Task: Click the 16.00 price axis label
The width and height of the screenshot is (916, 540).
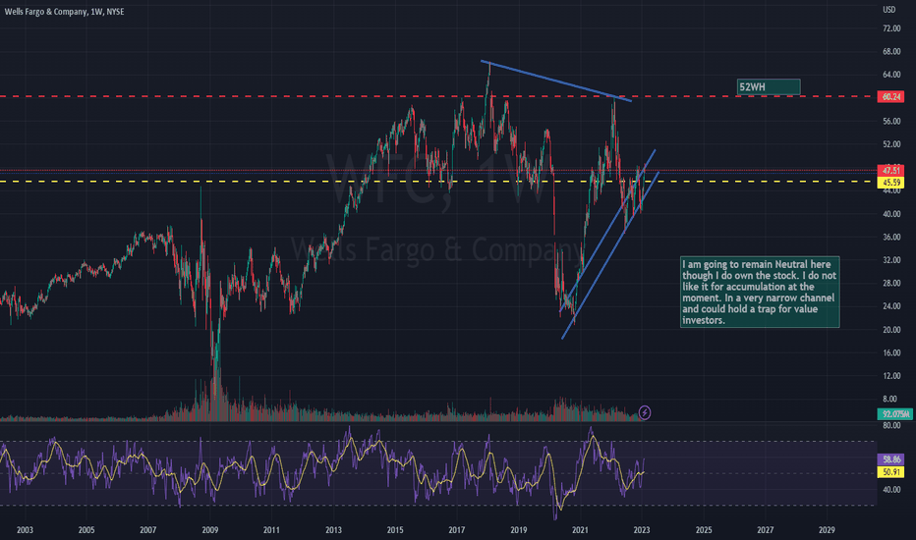Action: (891, 352)
